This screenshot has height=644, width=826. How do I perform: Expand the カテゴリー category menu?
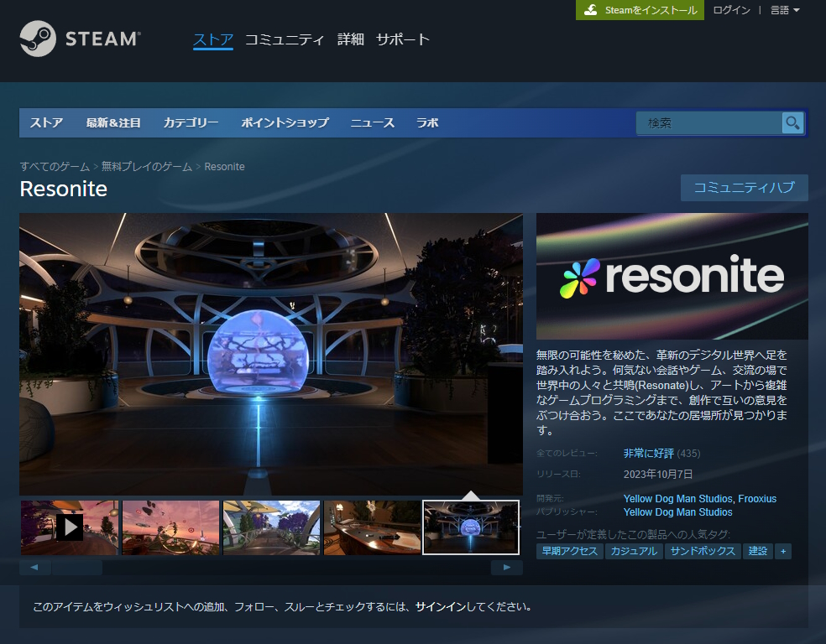pos(190,122)
